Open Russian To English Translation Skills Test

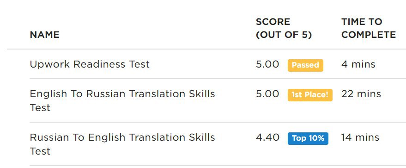pyautogui.click(x=122, y=144)
